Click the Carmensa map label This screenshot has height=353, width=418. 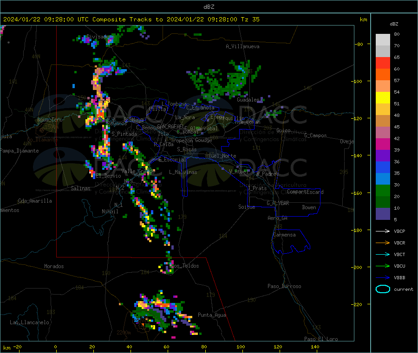tap(284, 235)
